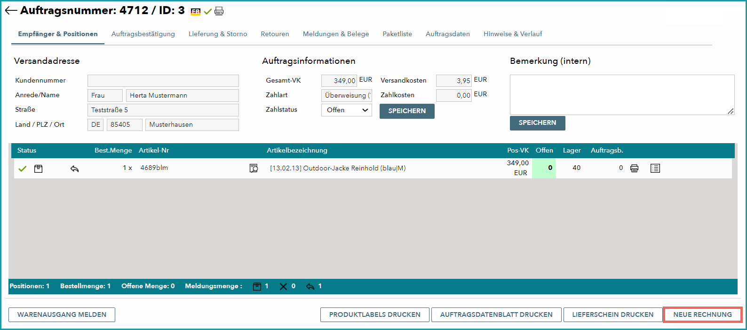Click the Straße field Teststraße 5
747x330 pixels.
[x=163, y=110]
